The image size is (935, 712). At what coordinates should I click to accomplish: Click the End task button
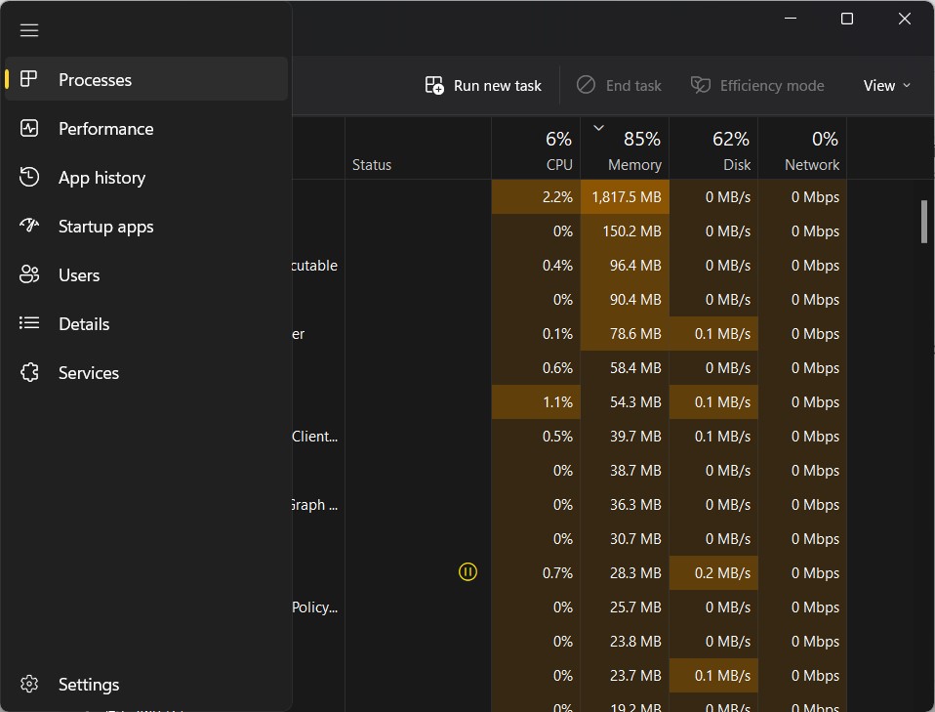pos(619,85)
